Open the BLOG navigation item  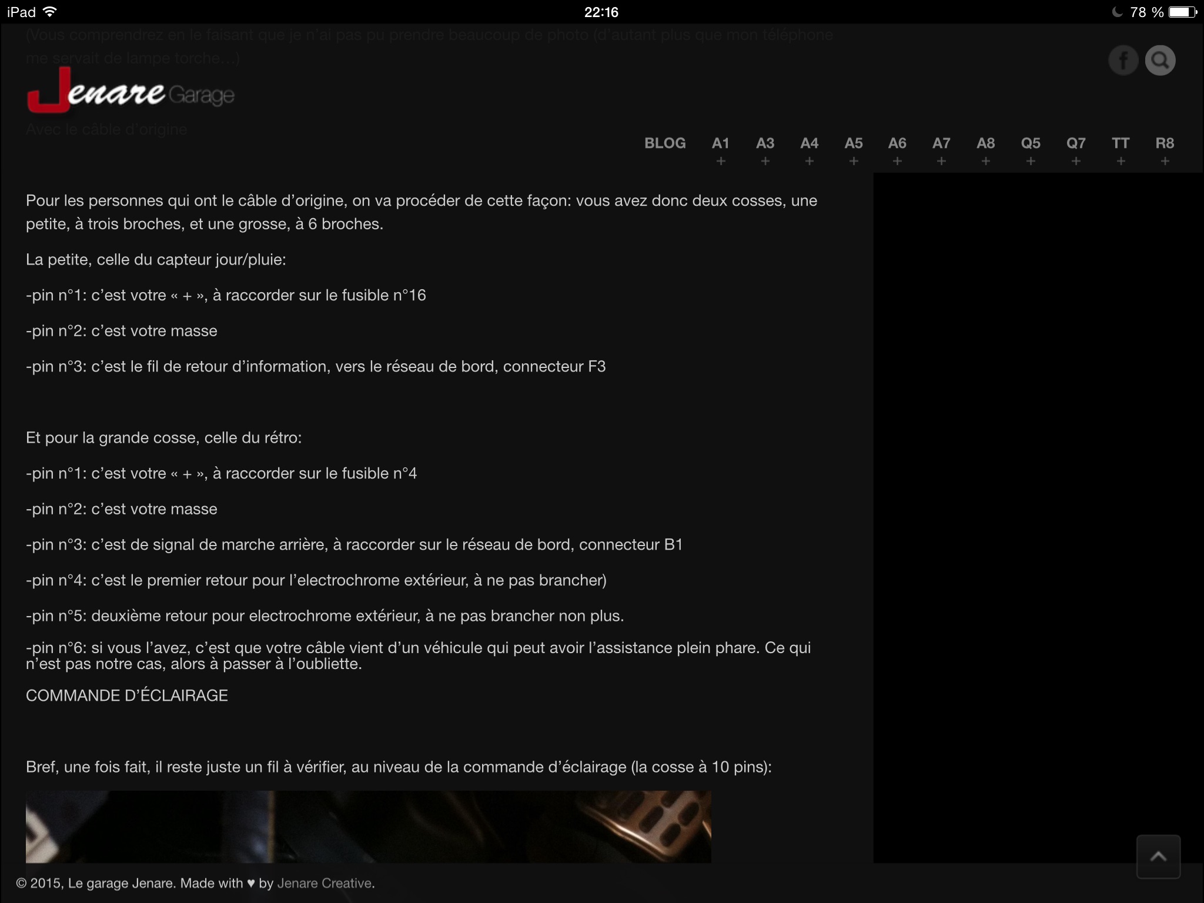click(x=665, y=143)
